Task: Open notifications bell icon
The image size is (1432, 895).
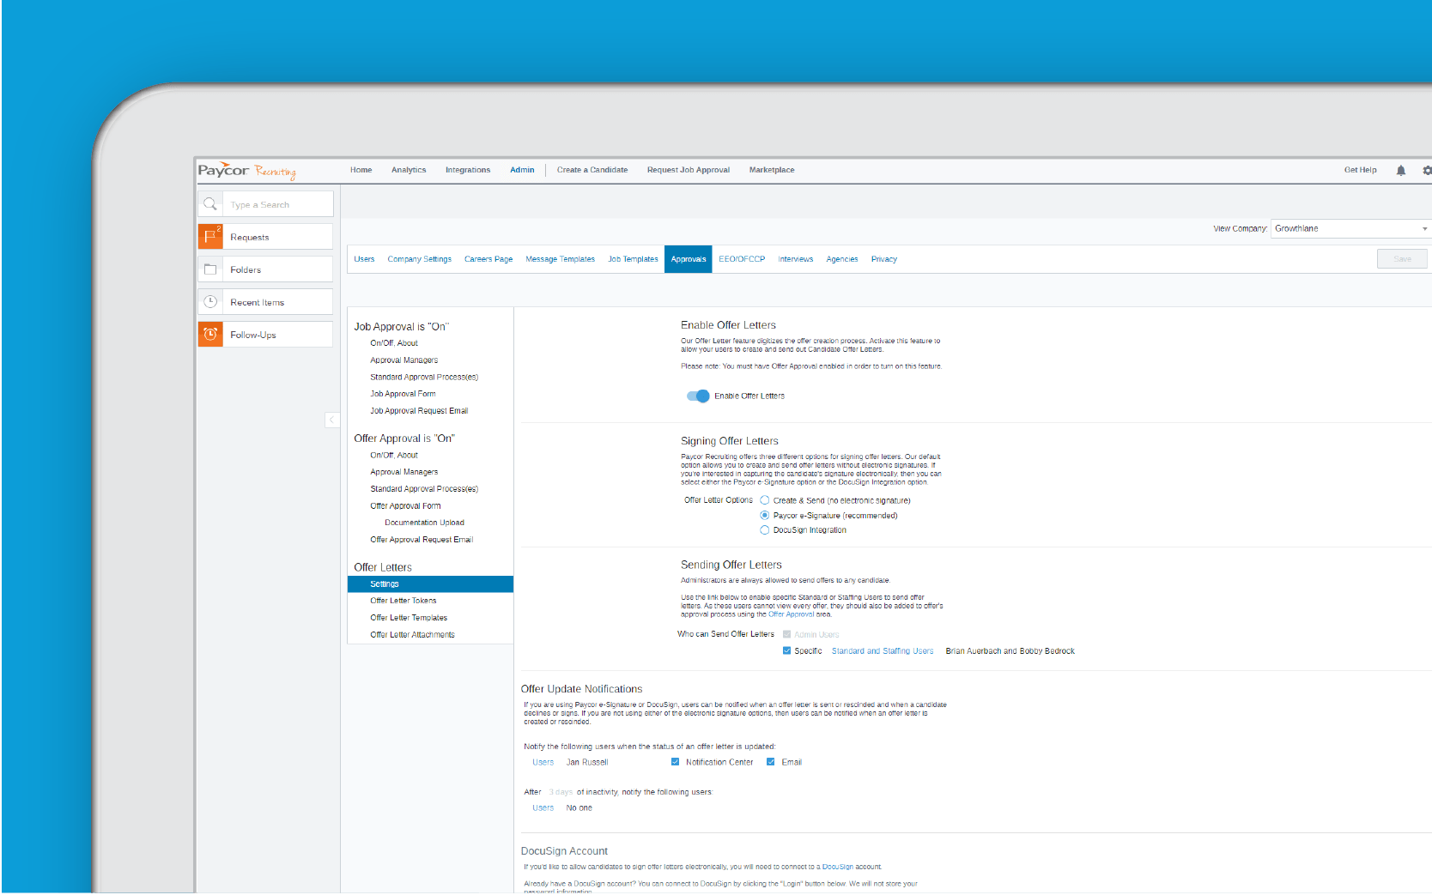Action: click(1401, 170)
